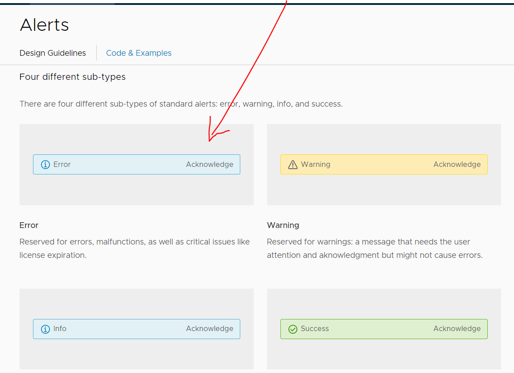Click the paragraph 'Reserved for errors, malfunctions'
This screenshot has height=373, width=514.
pos(134,249)
